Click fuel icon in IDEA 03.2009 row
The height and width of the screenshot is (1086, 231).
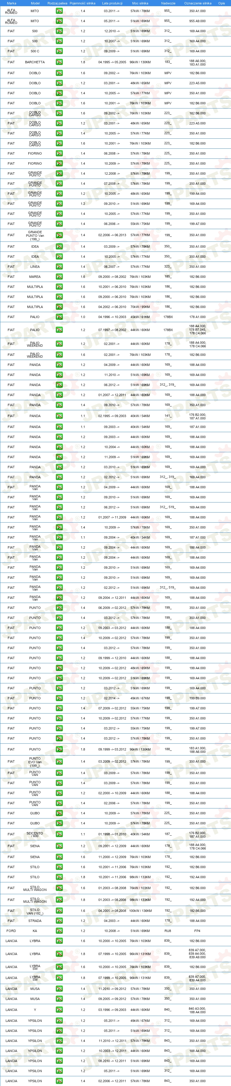59,247
